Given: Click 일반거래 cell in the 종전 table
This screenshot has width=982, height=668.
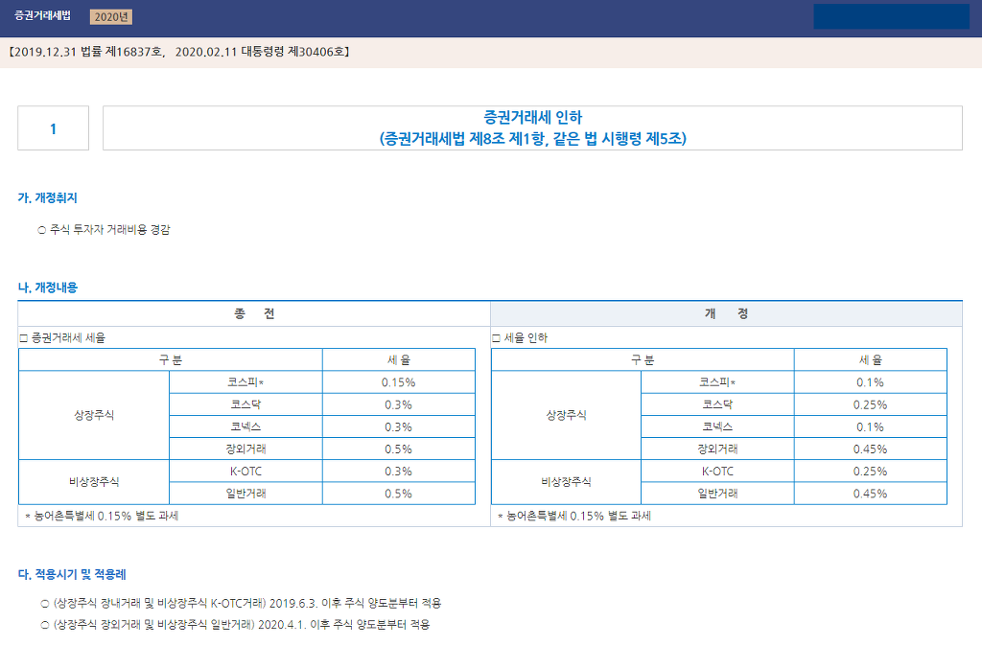Looking at the screenshot, I should (x=245, y=494).
